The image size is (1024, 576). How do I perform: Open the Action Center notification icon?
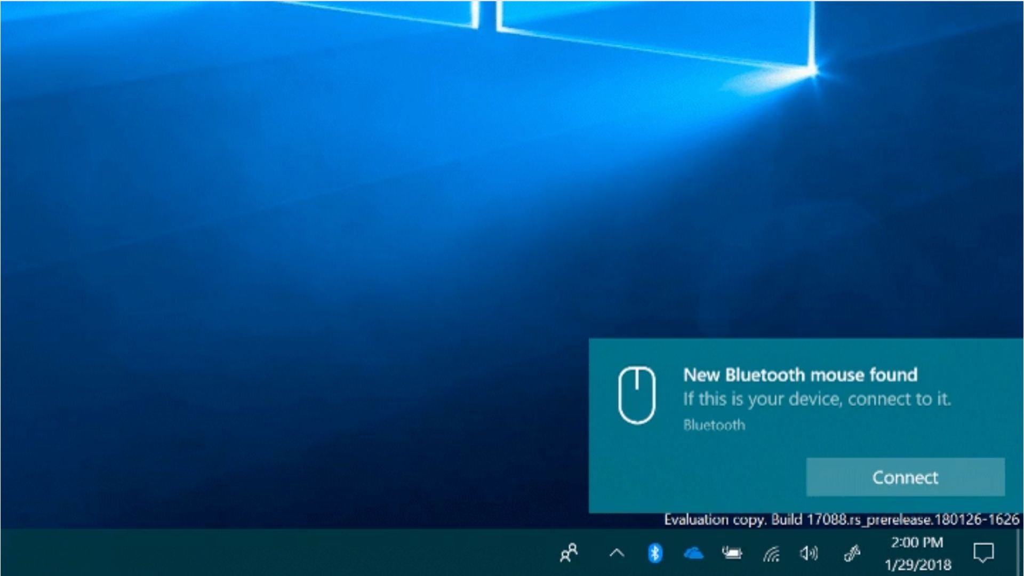(x=983, y=553)
